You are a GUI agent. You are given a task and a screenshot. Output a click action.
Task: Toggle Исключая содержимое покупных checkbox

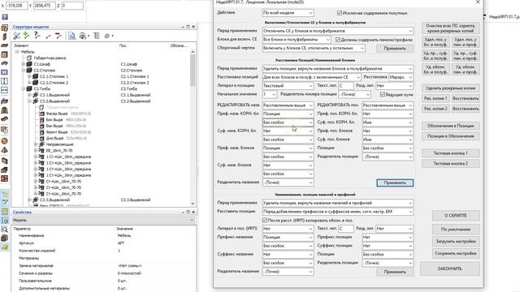(340, 13)
